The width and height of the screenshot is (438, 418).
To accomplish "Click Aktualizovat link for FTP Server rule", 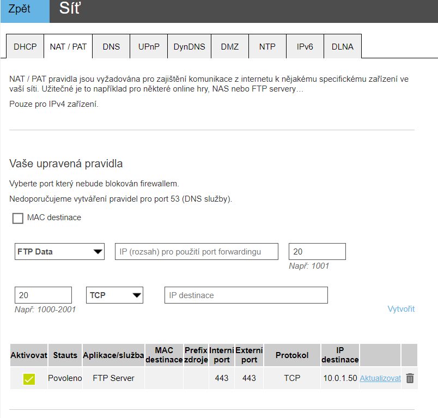I will pos(380,378).
